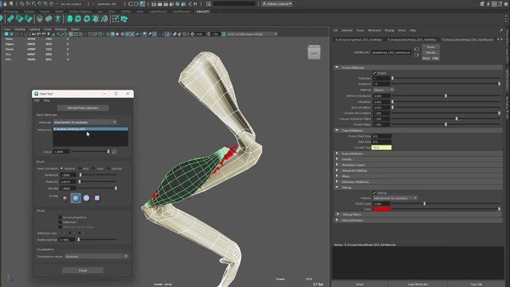This screenshot has height=287, width=510.
Task: Expand the Gravity section
Action: click(x=337, y=159)
